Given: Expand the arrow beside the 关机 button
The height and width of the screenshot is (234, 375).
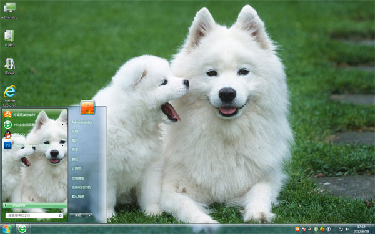Looking at the screenshot, I should point(90,215).
